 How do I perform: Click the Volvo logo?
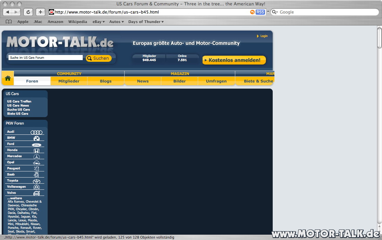[36, 193]
